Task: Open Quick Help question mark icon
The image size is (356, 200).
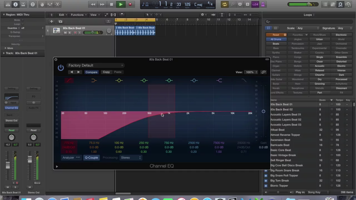Action: pos(33,4)
